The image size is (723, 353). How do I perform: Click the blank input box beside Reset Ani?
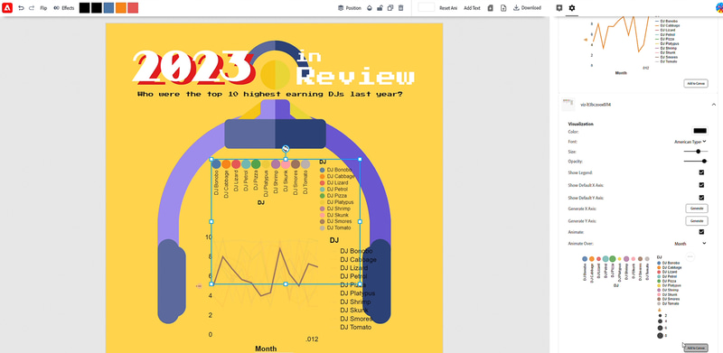click(426, 7)
